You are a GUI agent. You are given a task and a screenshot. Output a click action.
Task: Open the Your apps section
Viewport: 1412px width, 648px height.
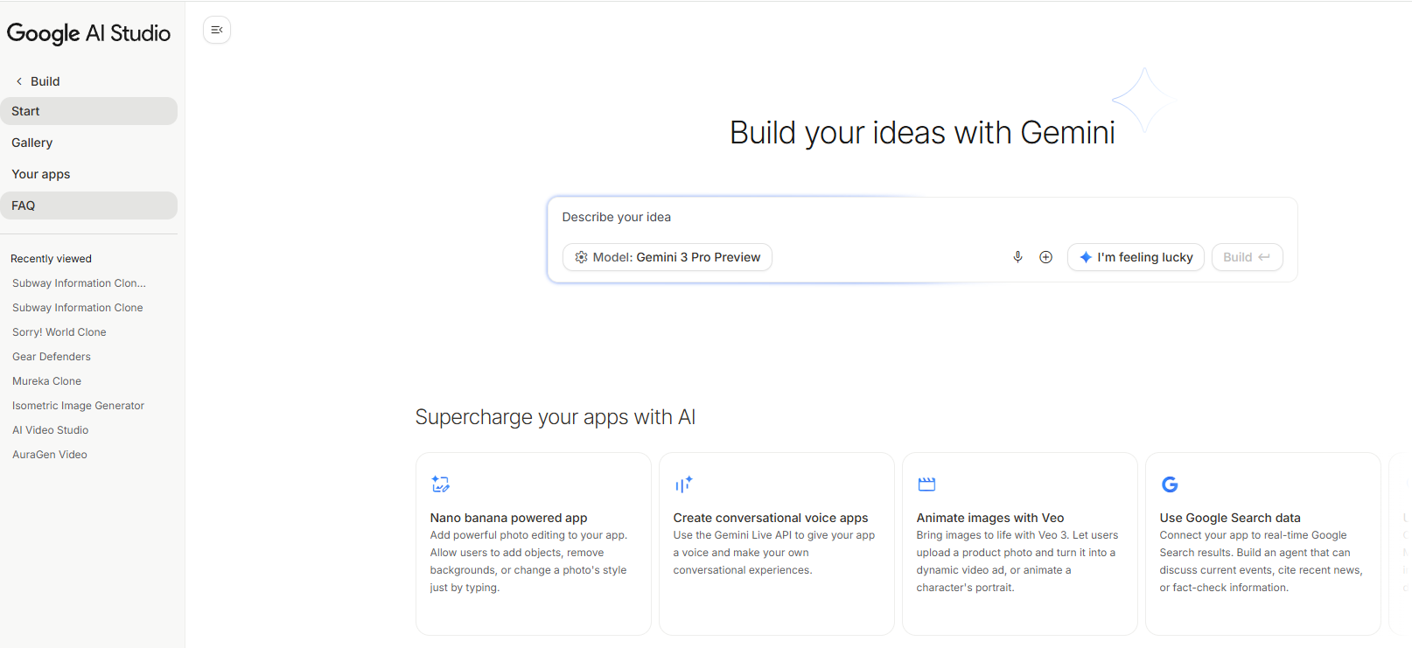coord(40,173)
